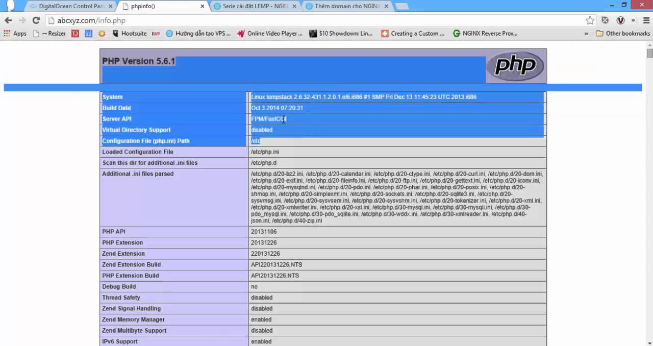
Task: Open a new tab with the new-tab button
Action: (402, 6)
